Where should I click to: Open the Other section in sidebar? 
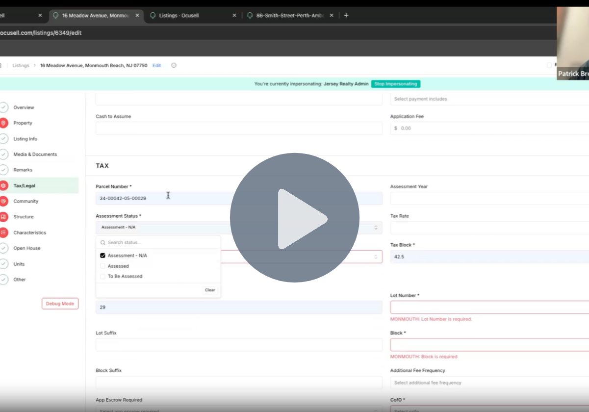coord(20,280)
